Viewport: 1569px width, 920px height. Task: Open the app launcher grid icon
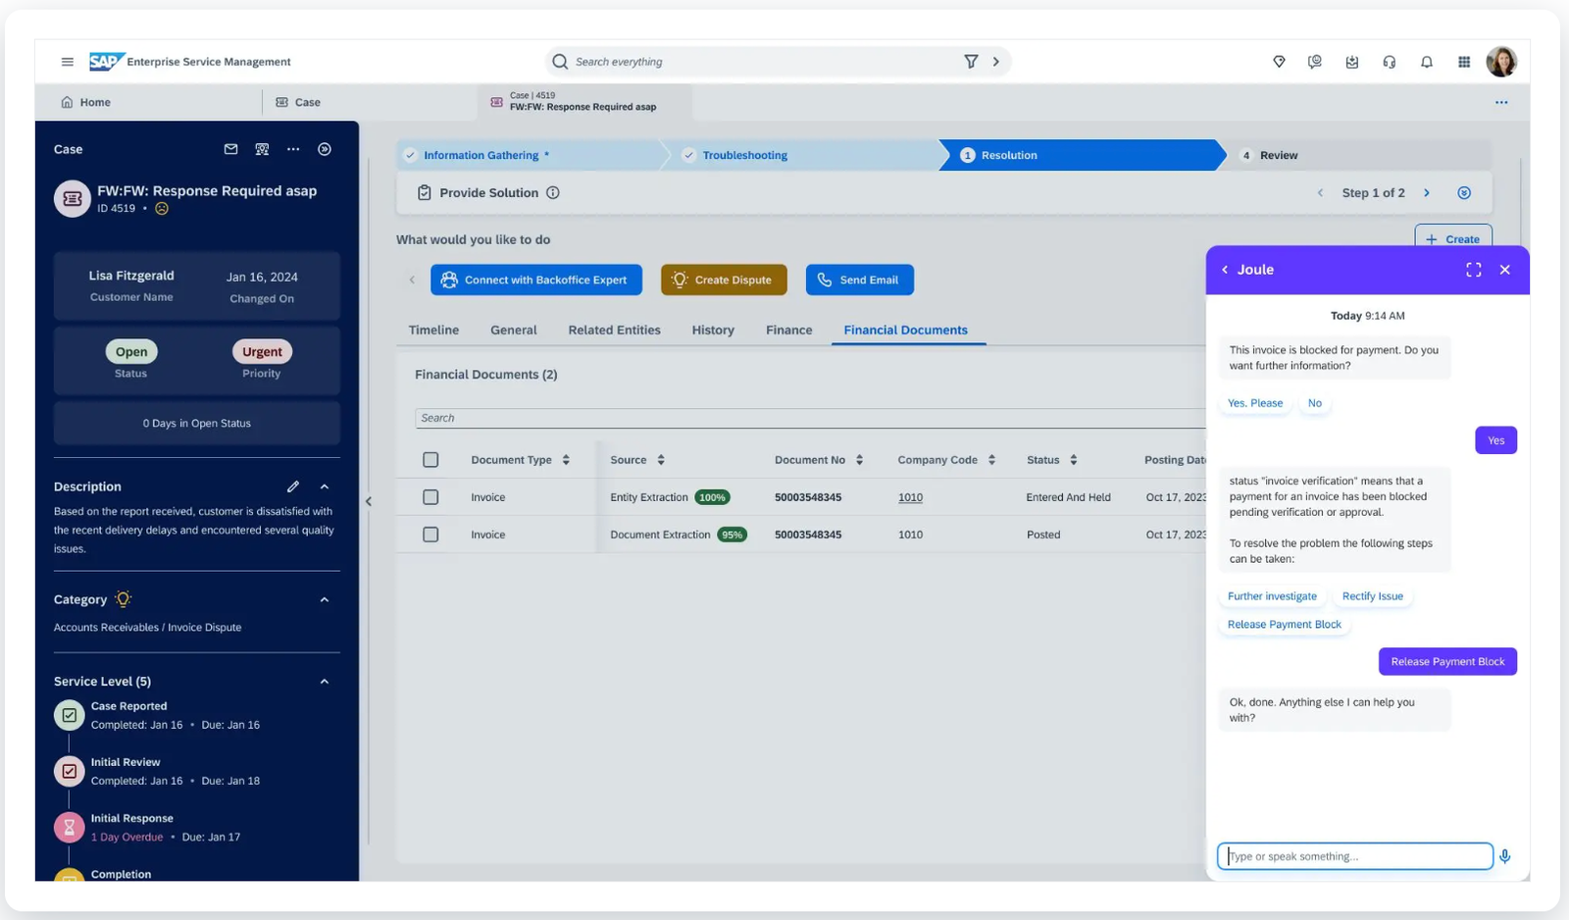[x=1464, y=62]
